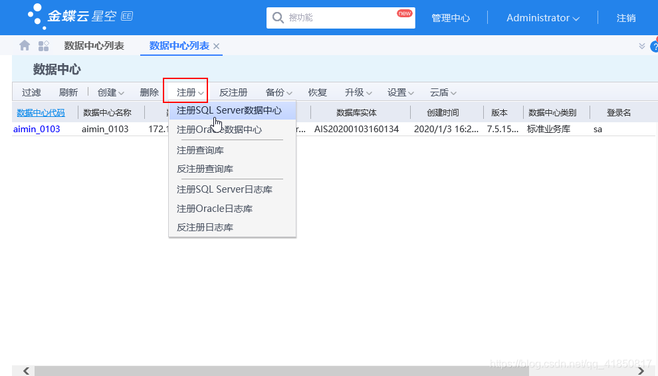Viewport: 658px width, 376px height.
Task: Sort by 数据中心代码 column header
Action: coord(41,112)
